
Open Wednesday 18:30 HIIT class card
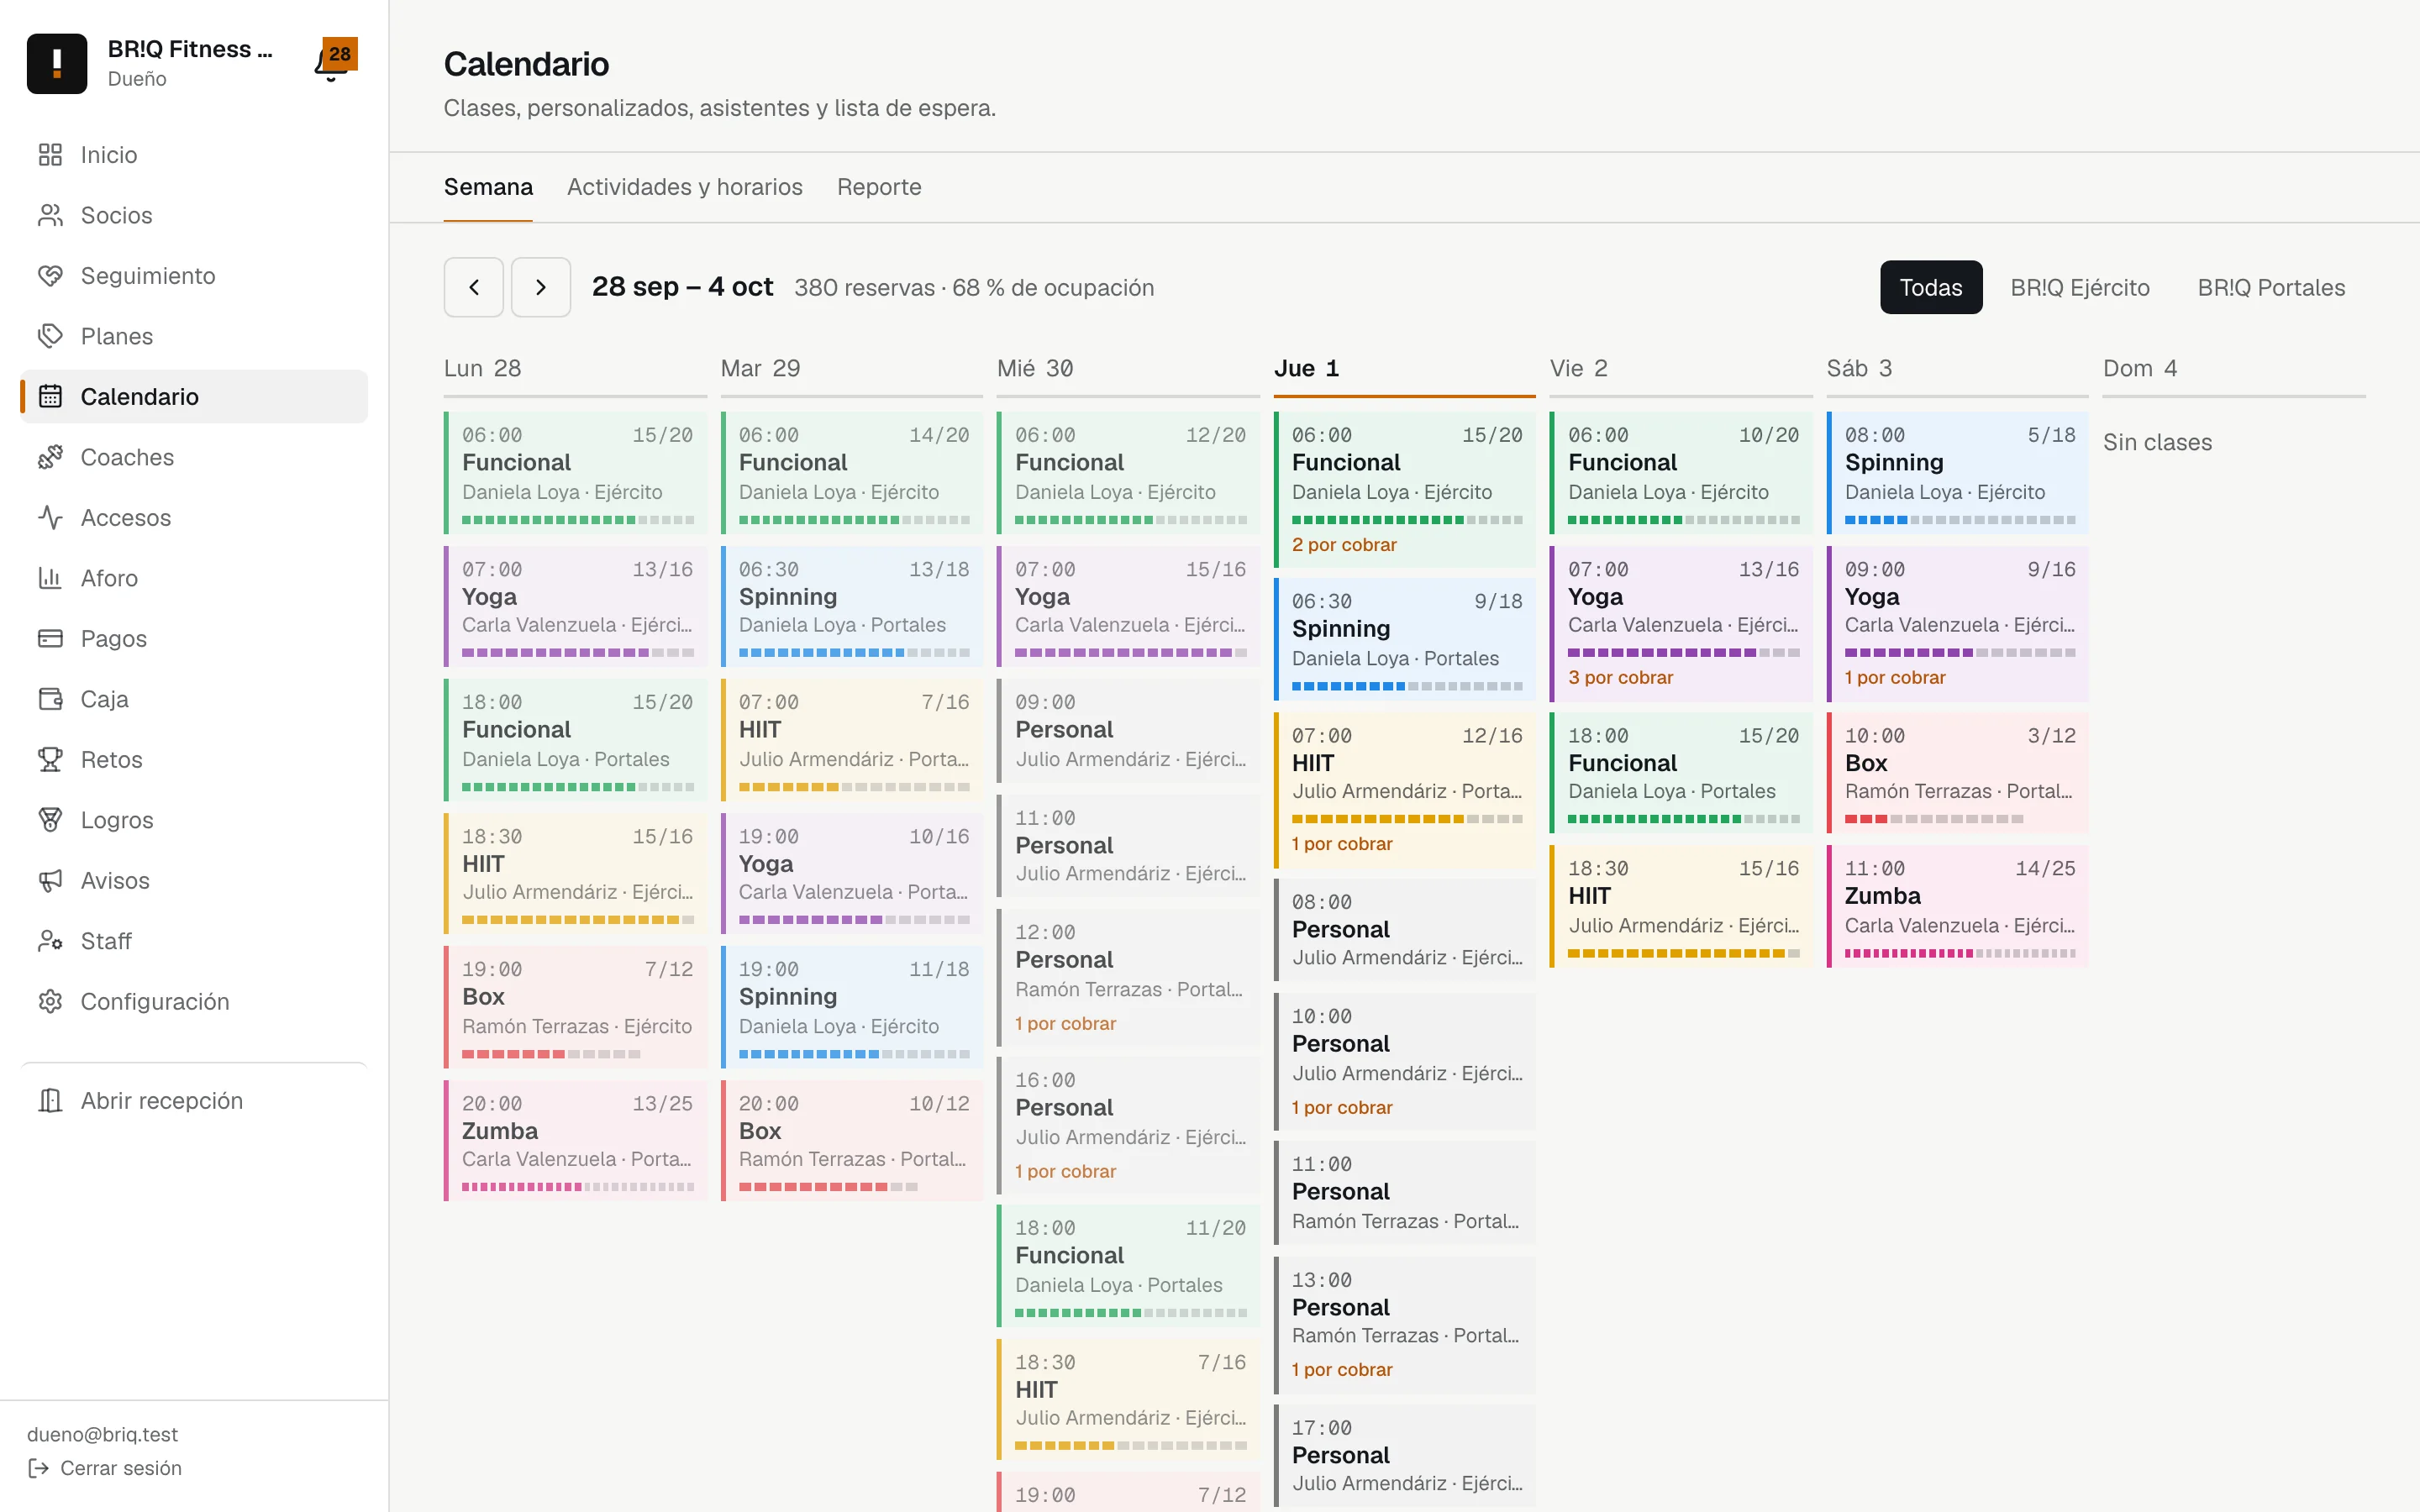(1128, 1400)
